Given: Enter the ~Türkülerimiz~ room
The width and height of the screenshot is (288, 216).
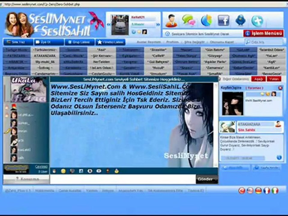Looking at the screenshot, I should coord(45,50).
